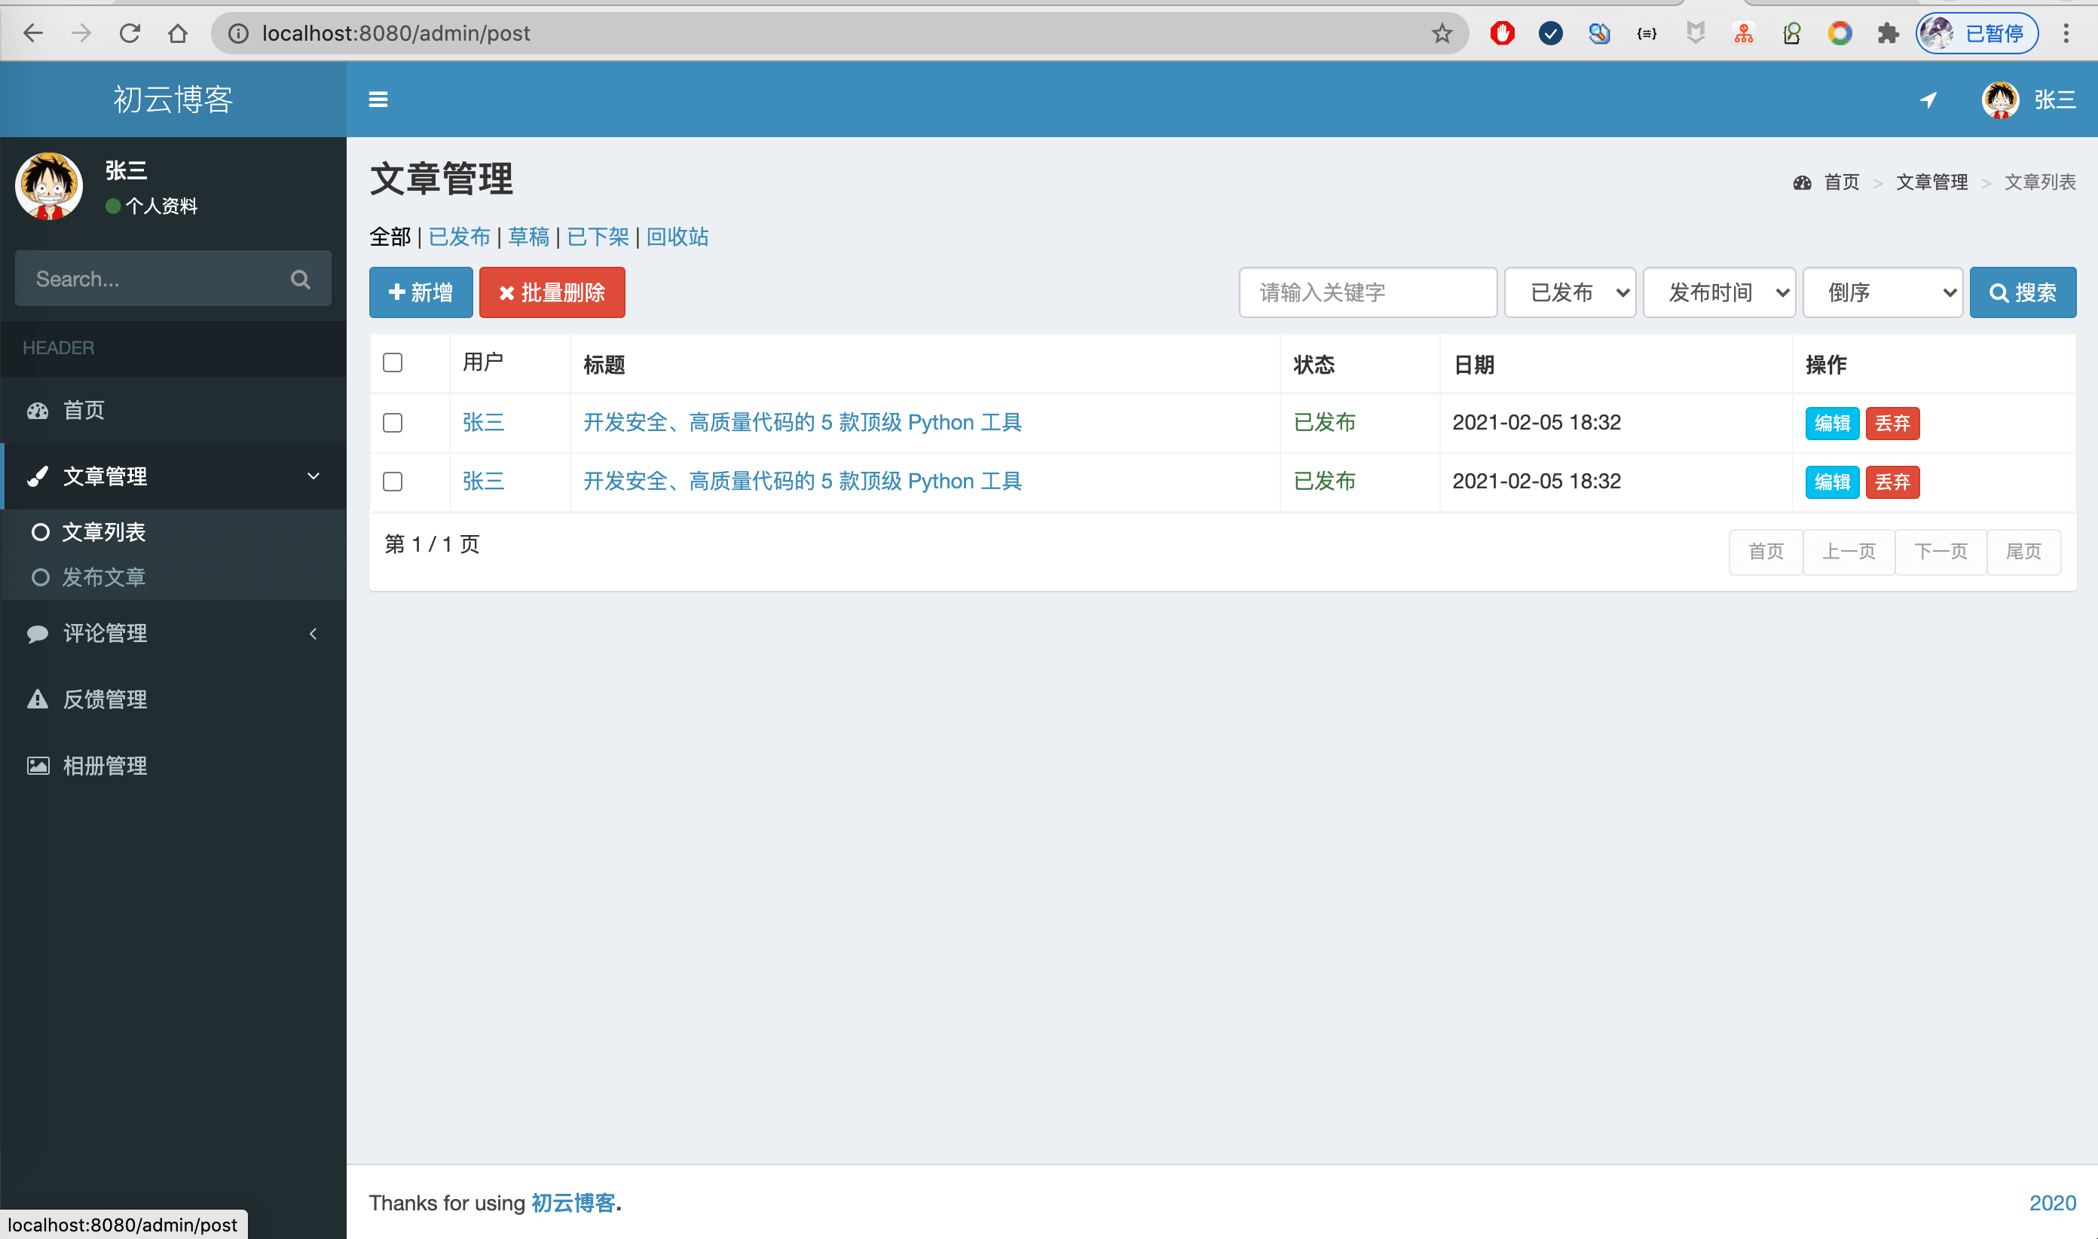
Task: Click 编辑 for the first article
Action: point(1832,424)
